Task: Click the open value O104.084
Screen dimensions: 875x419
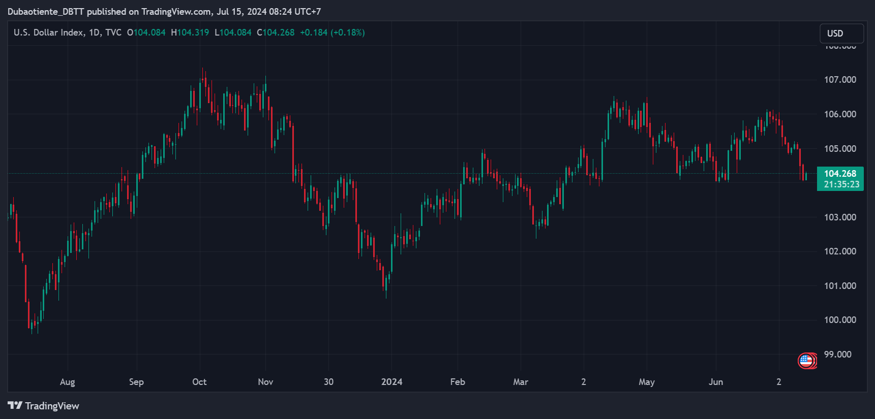Action: coord(146,33)
